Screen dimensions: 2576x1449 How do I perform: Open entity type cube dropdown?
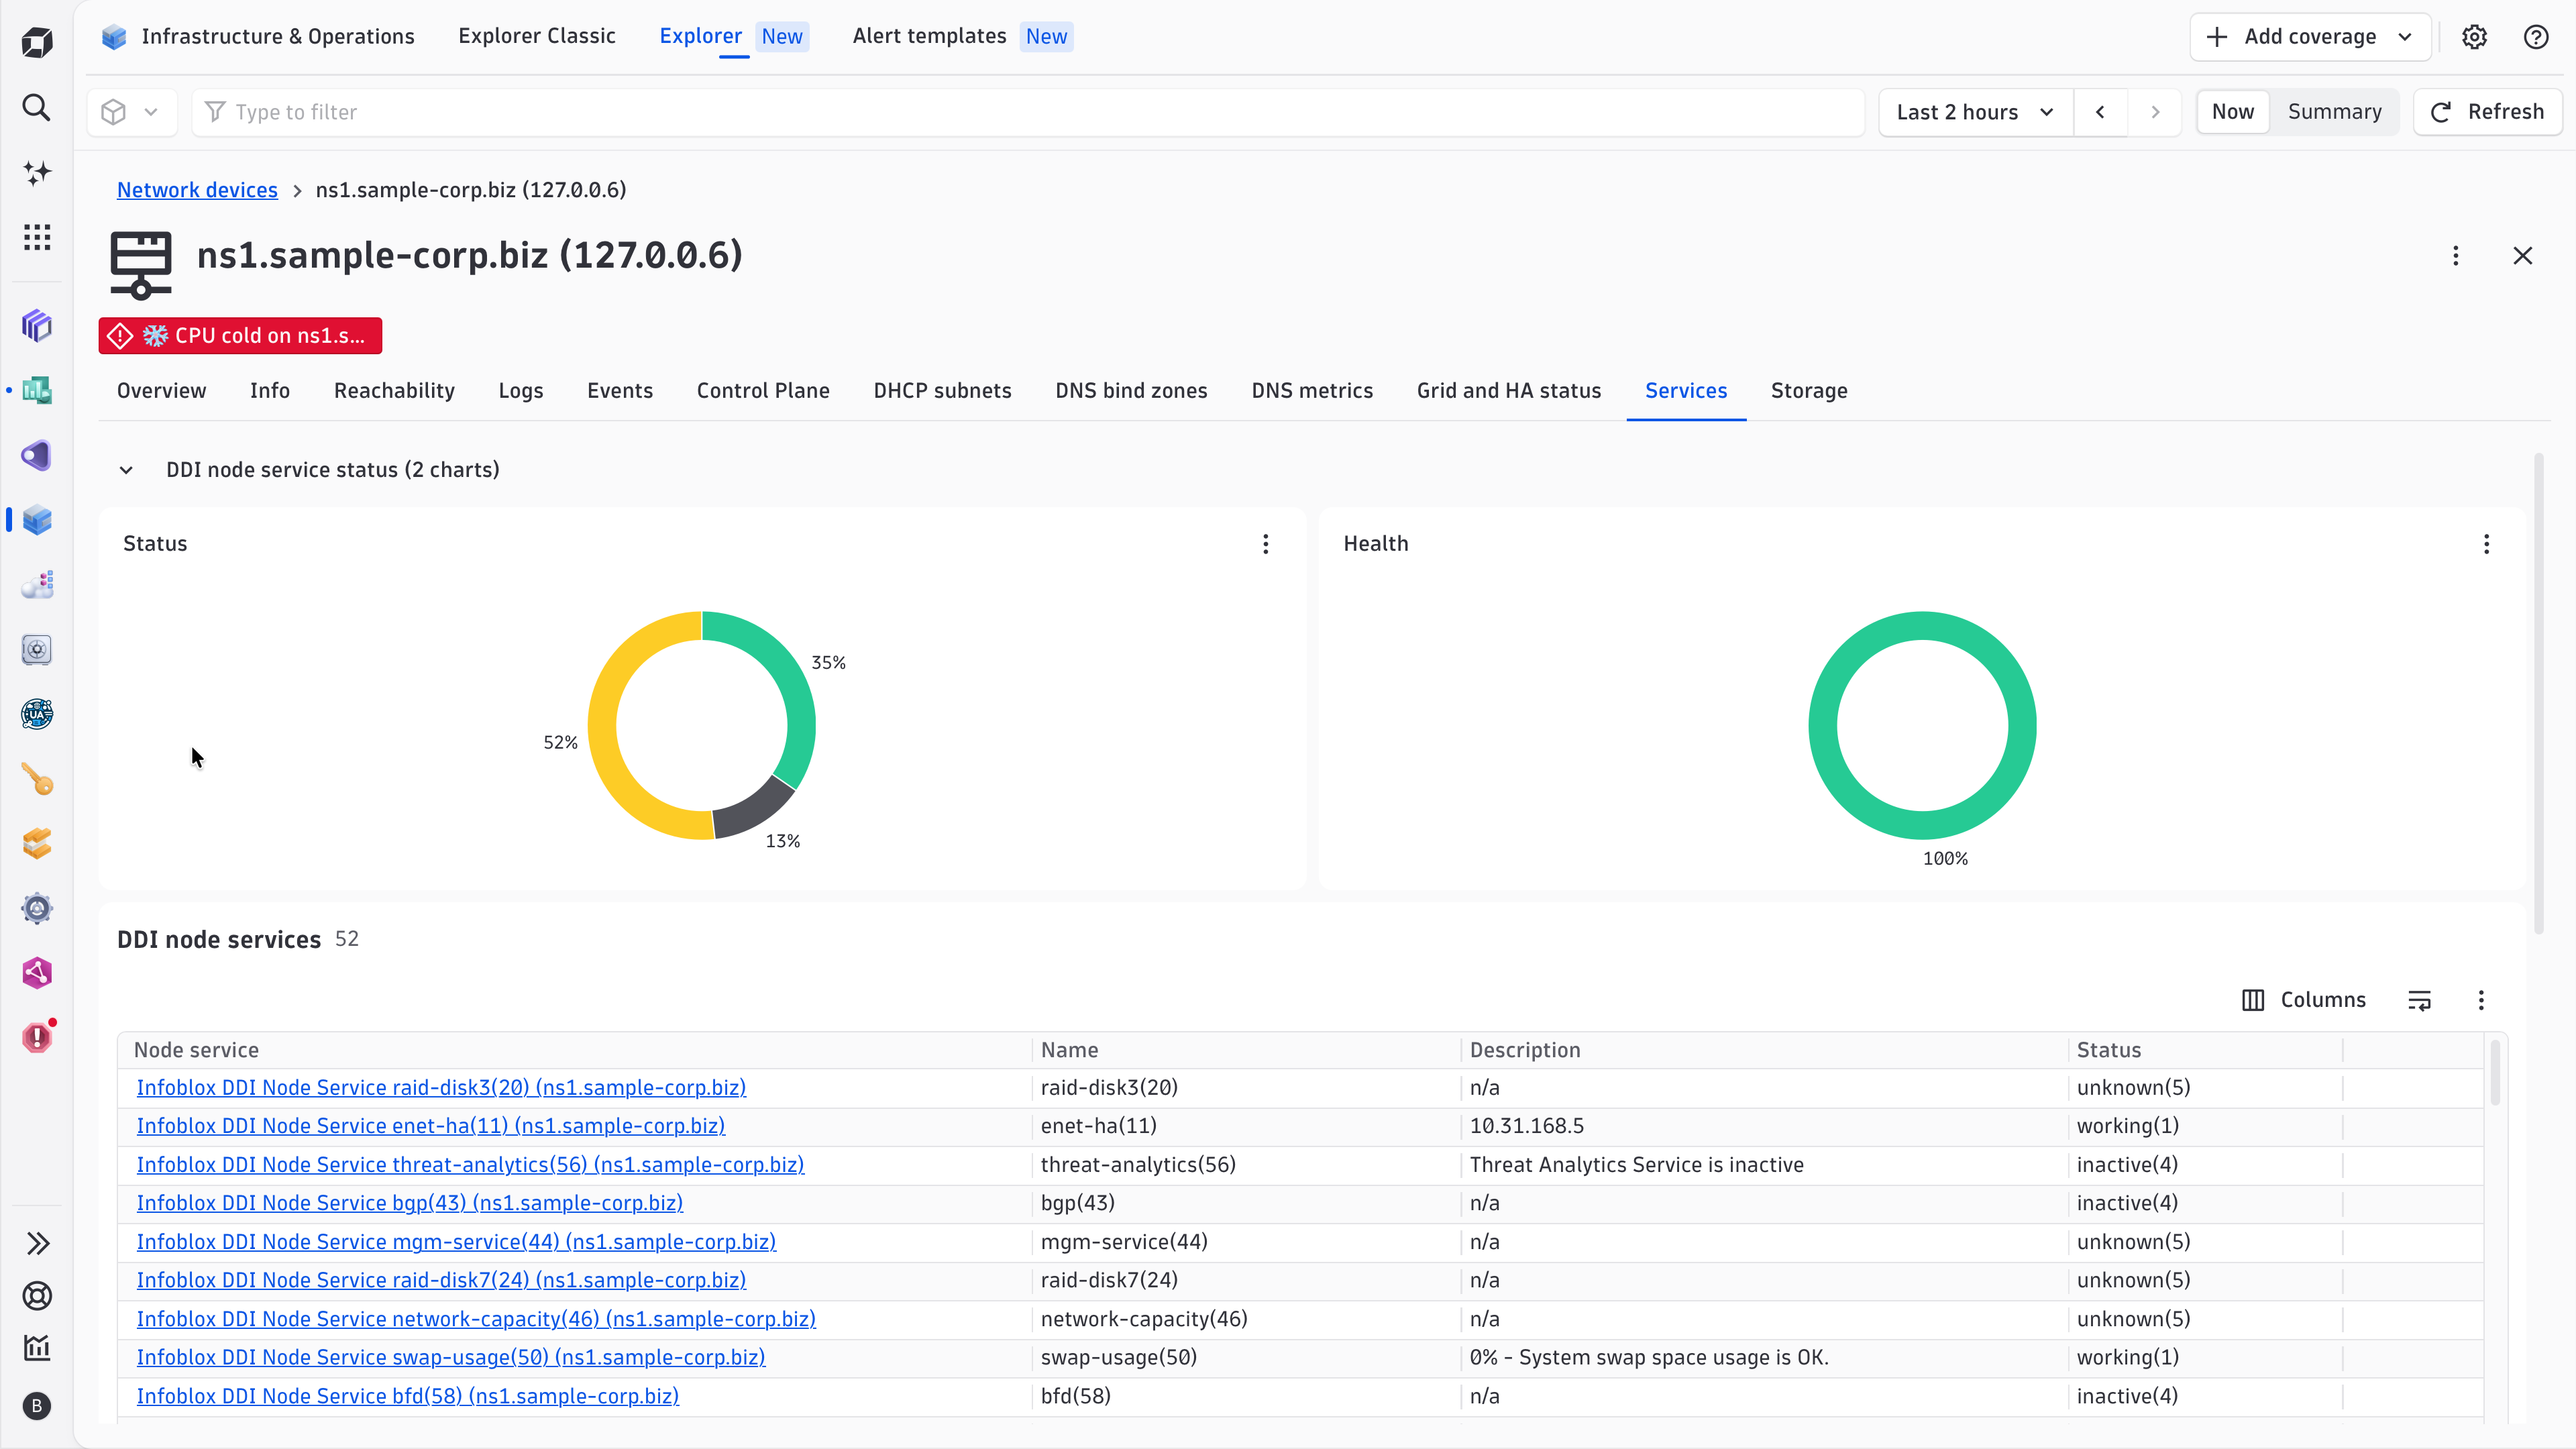(132, 112)
